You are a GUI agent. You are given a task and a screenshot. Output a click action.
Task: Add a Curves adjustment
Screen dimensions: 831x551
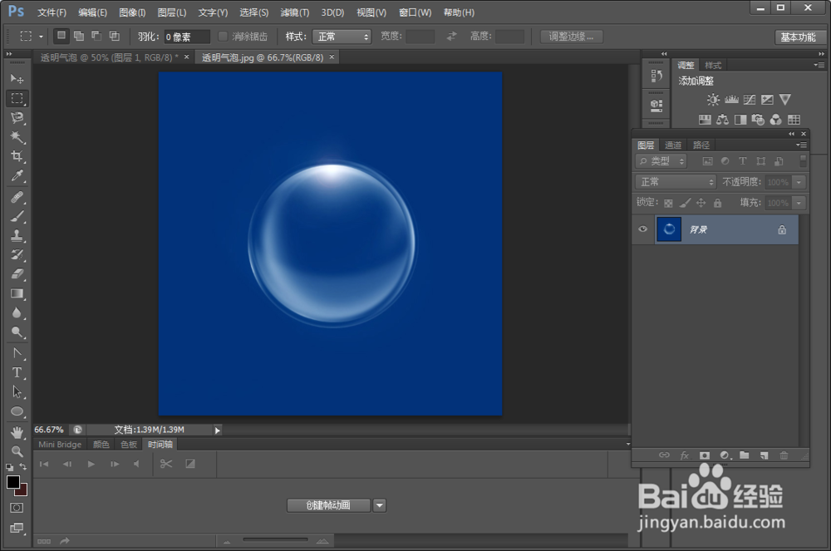tap(750, 100)
